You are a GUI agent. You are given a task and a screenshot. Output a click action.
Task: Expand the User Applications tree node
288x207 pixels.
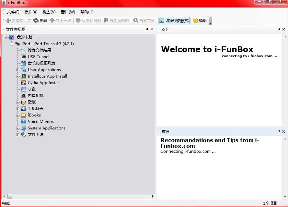tap(18, 70)
